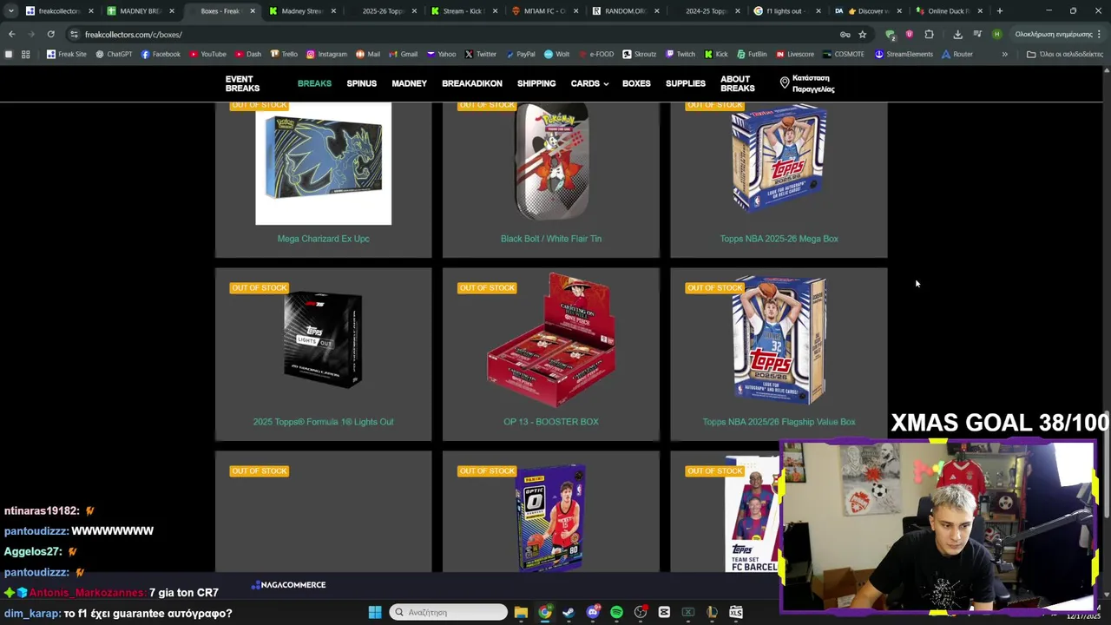
Task: Open the e-FOOD bookmark
Action: tap(595, 54)
